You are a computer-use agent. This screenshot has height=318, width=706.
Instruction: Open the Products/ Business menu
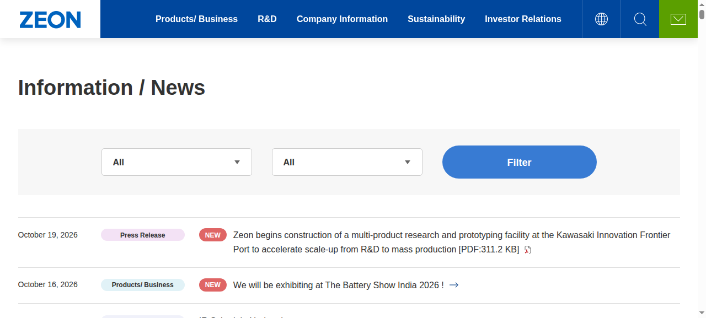(196, 19)
